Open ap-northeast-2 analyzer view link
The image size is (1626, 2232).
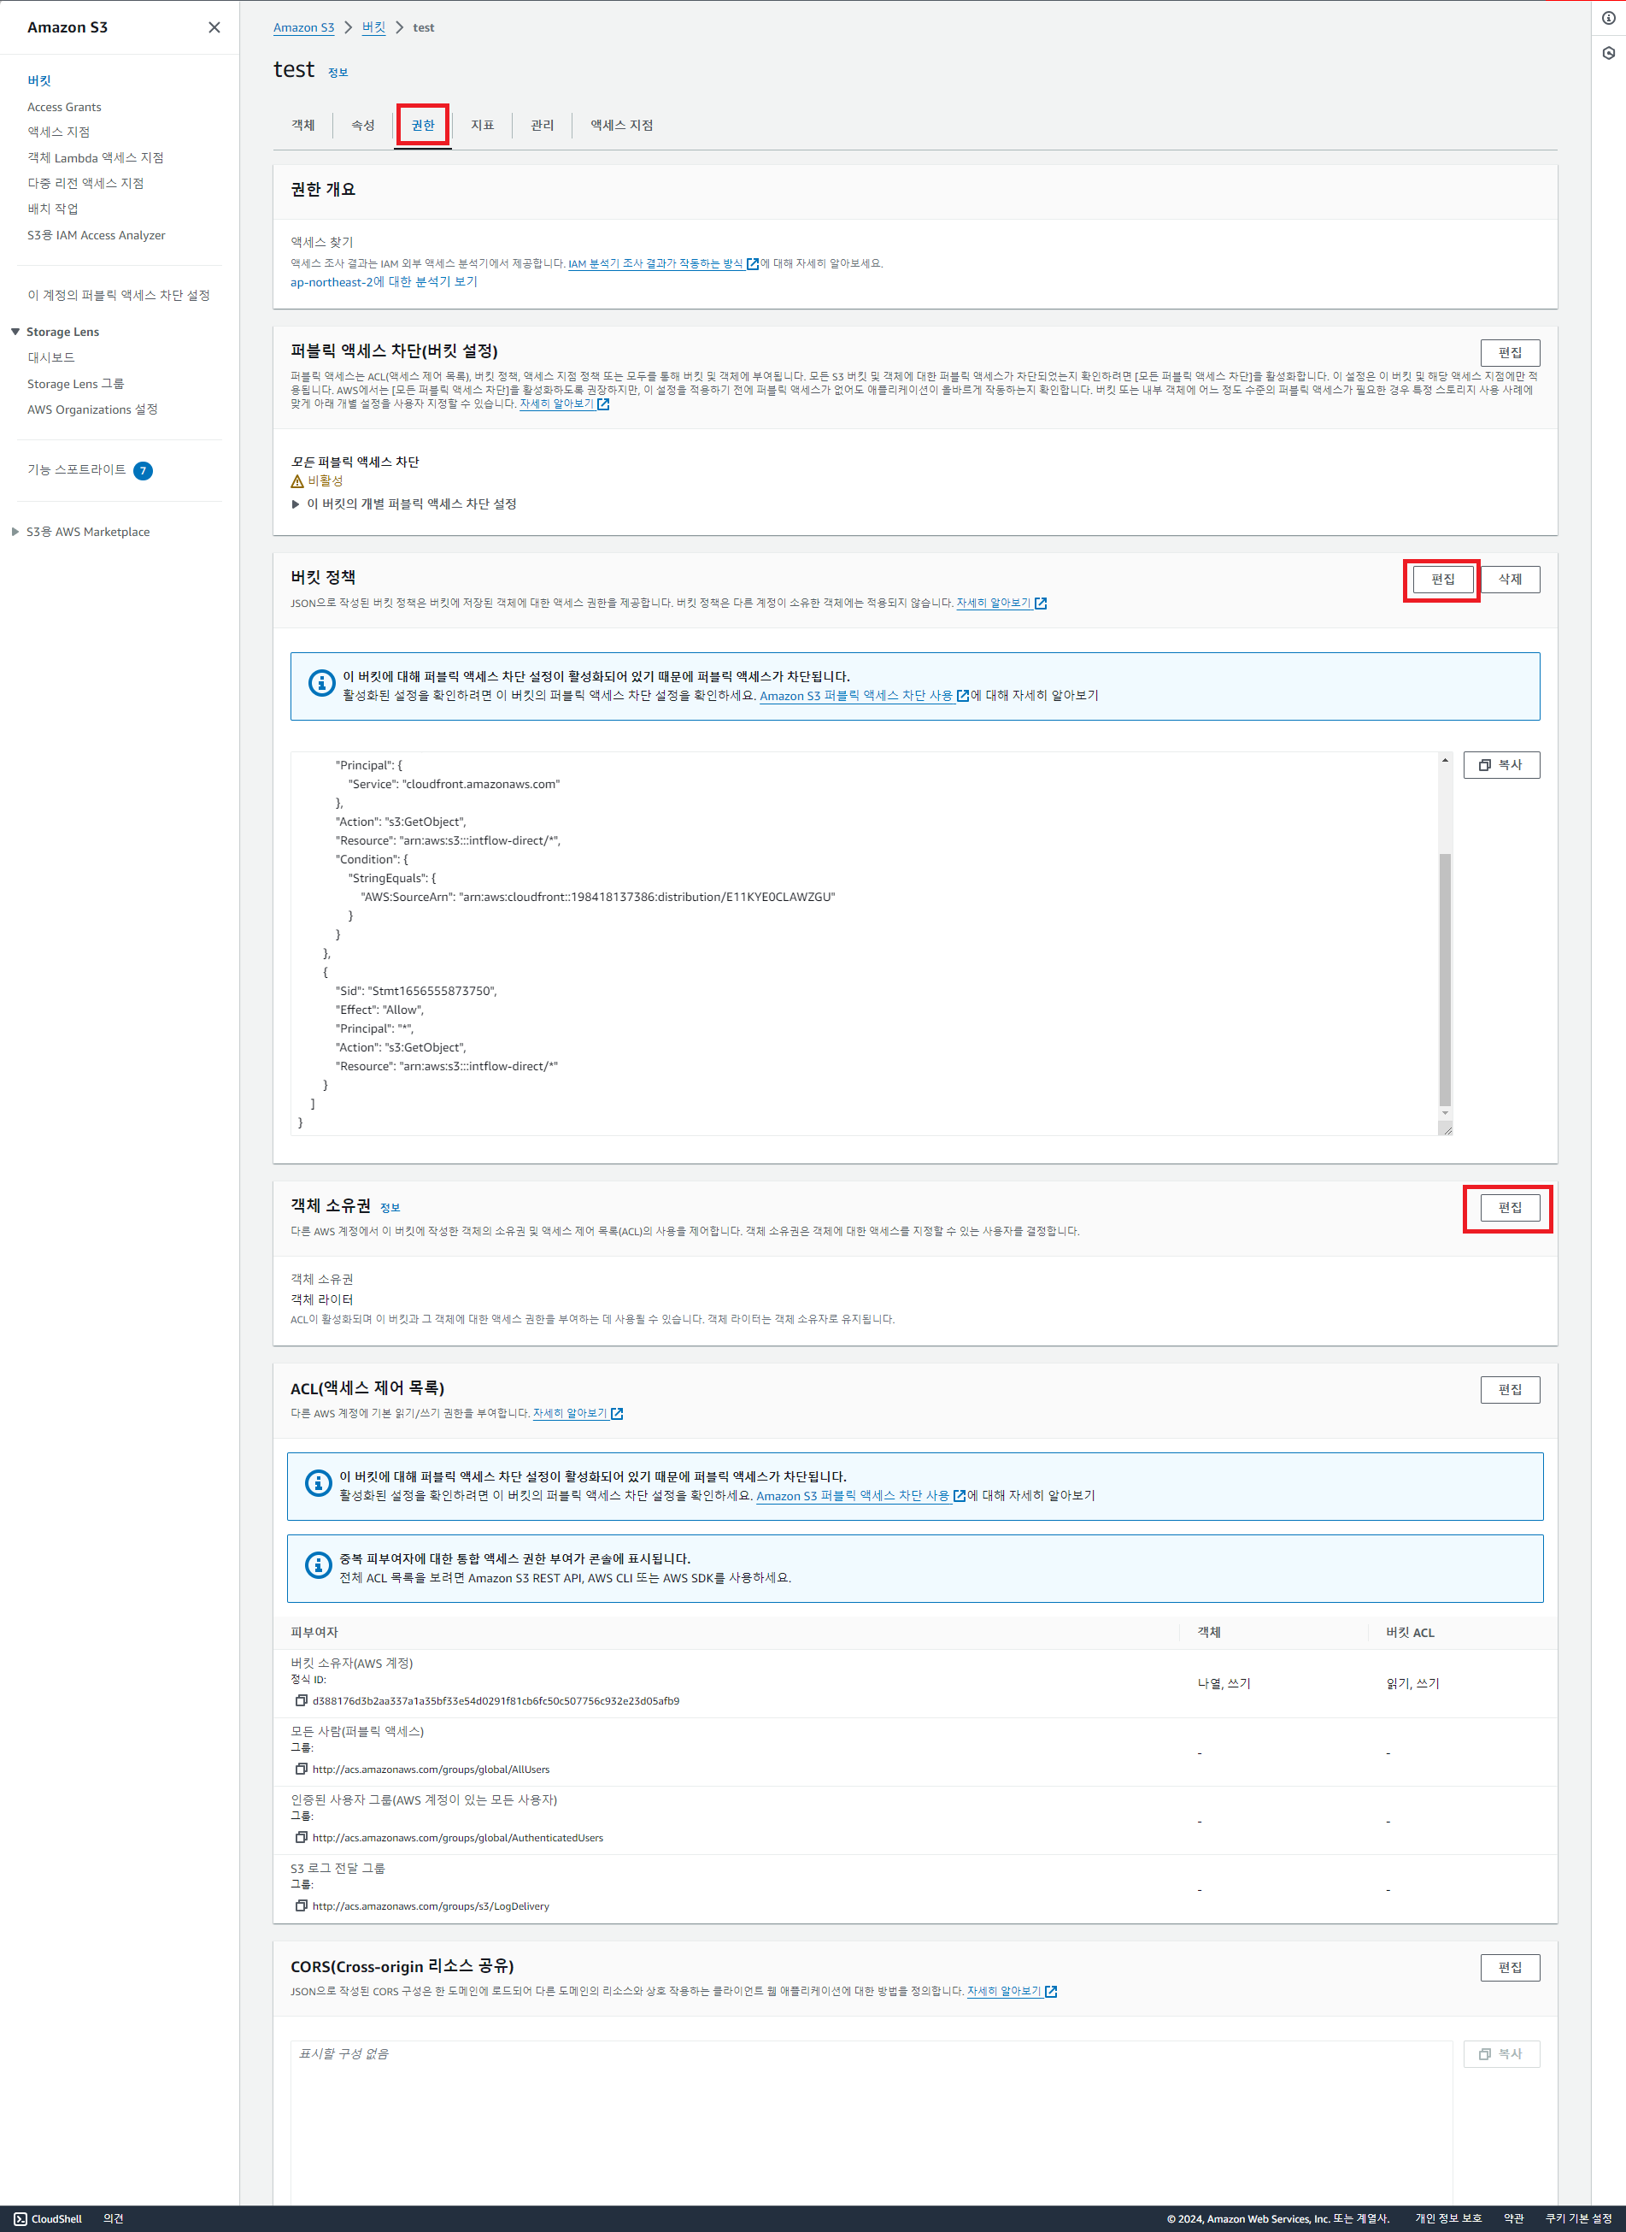point(384,281)
